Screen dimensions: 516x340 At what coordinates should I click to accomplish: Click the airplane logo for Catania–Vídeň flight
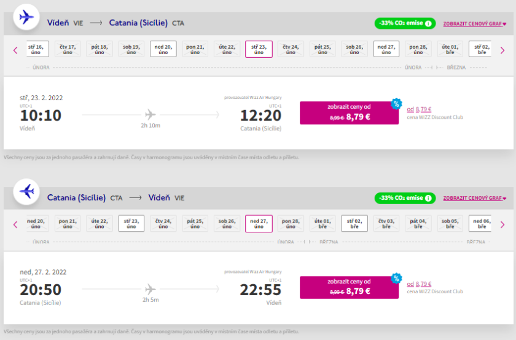tap(26, 192)
